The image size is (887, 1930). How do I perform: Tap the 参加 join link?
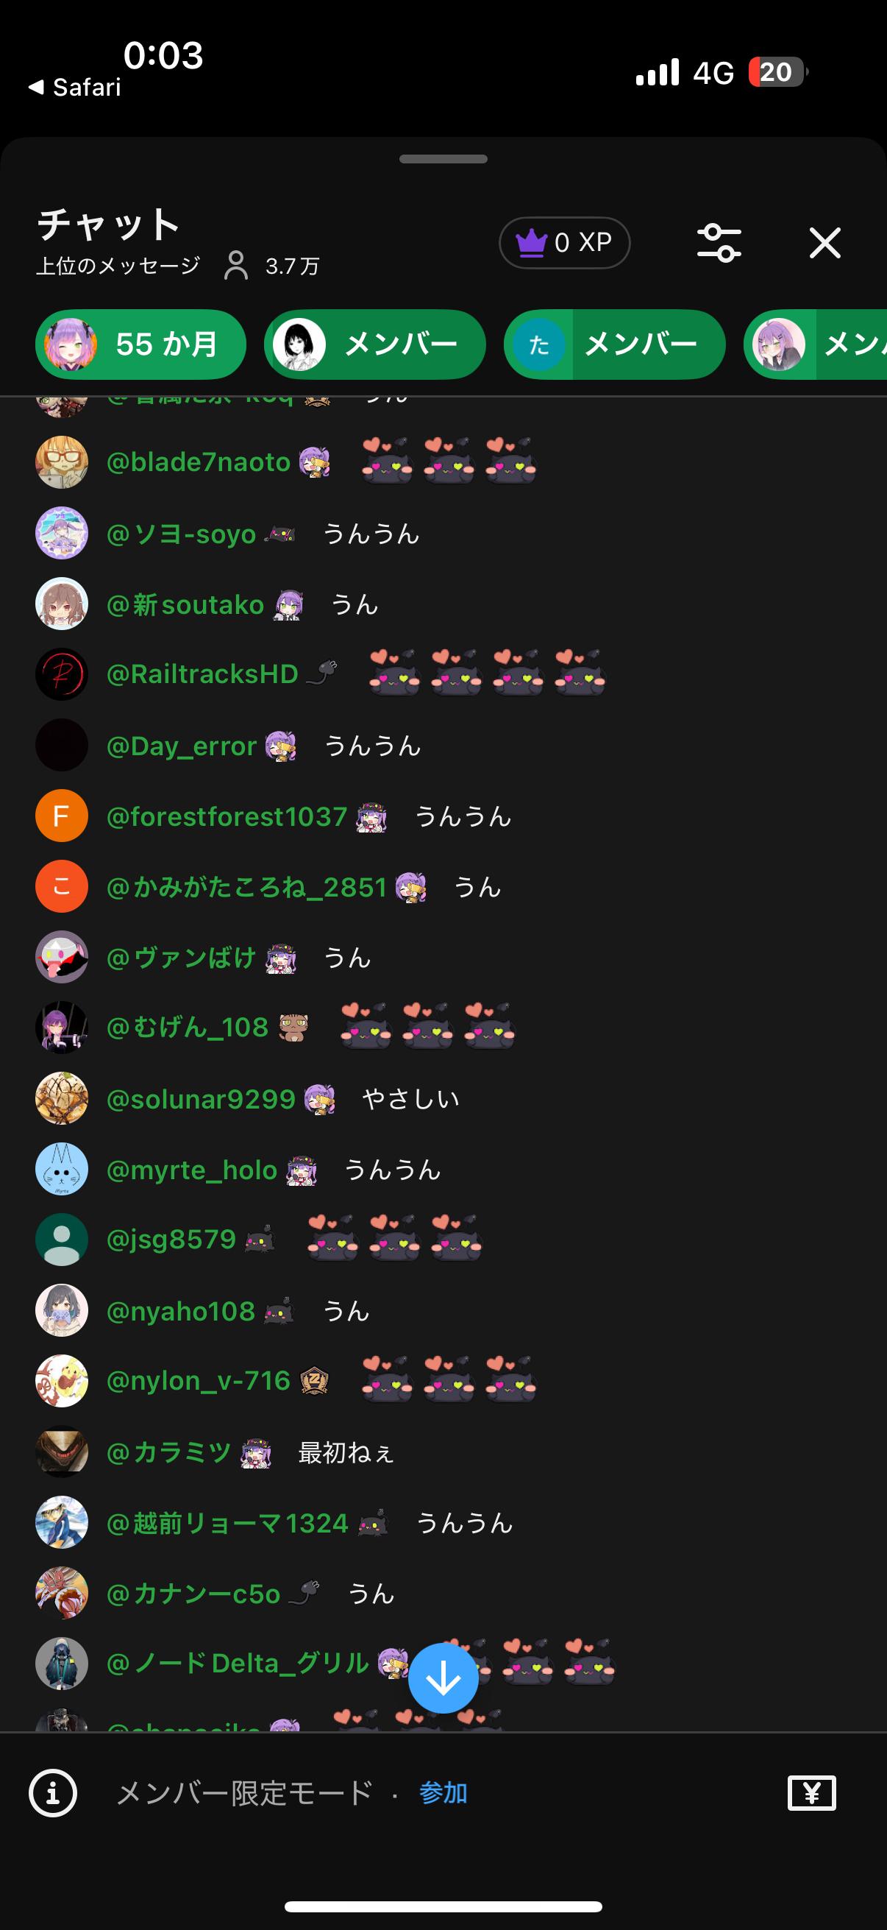[x=443, y=1792]
